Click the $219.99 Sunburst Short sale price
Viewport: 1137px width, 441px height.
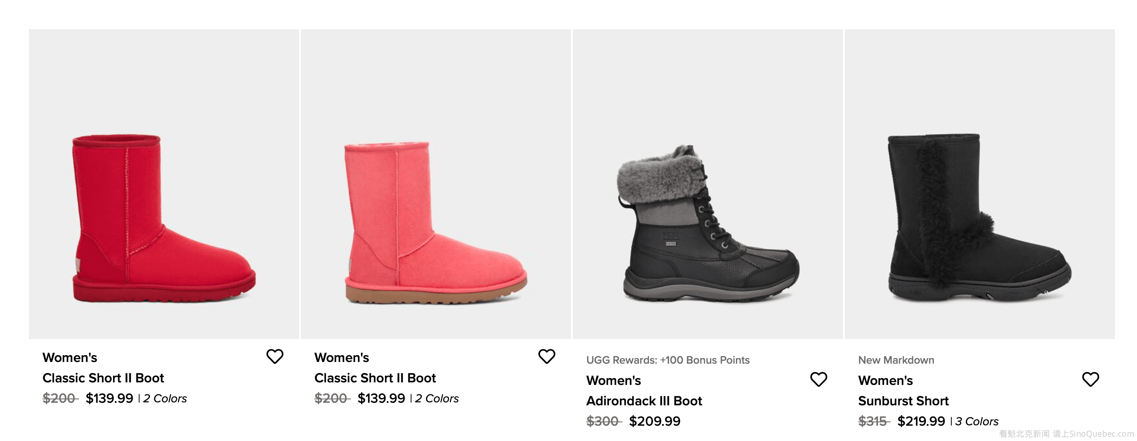(921, 421)
